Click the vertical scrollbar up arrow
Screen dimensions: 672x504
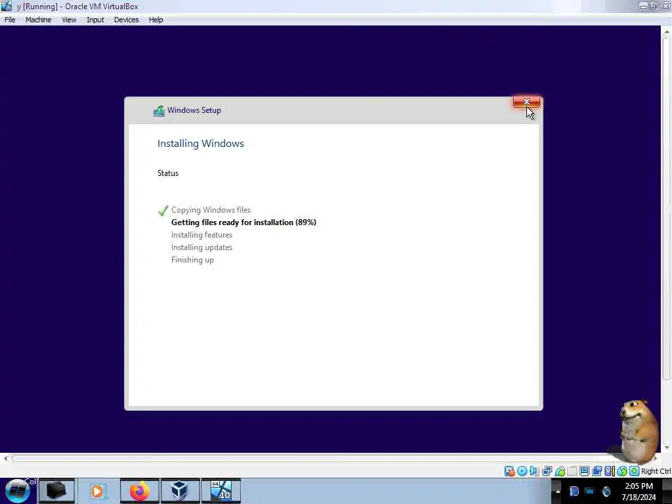(x=667, y=32)
